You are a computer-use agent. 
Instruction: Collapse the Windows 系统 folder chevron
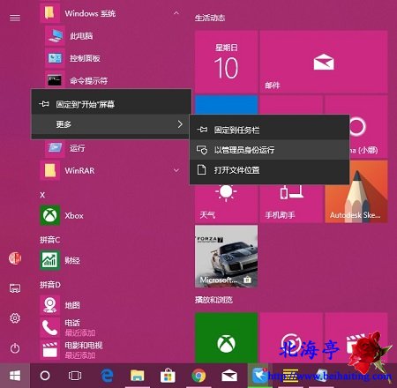tap(176, 13)
